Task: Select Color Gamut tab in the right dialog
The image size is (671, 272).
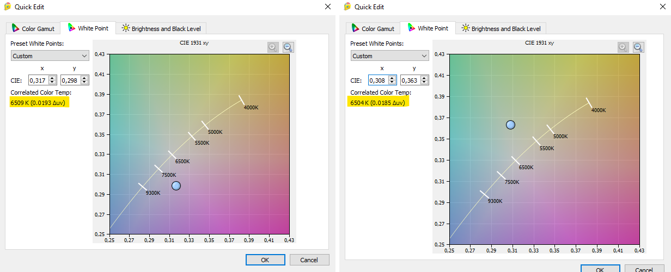Action: pyautogui.click(x=373, y=28)
